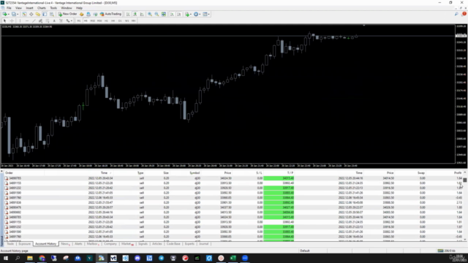Sort by Type column header
This screenshot has width=468, height=263.
pyautogui.click(x=140, y=173)
